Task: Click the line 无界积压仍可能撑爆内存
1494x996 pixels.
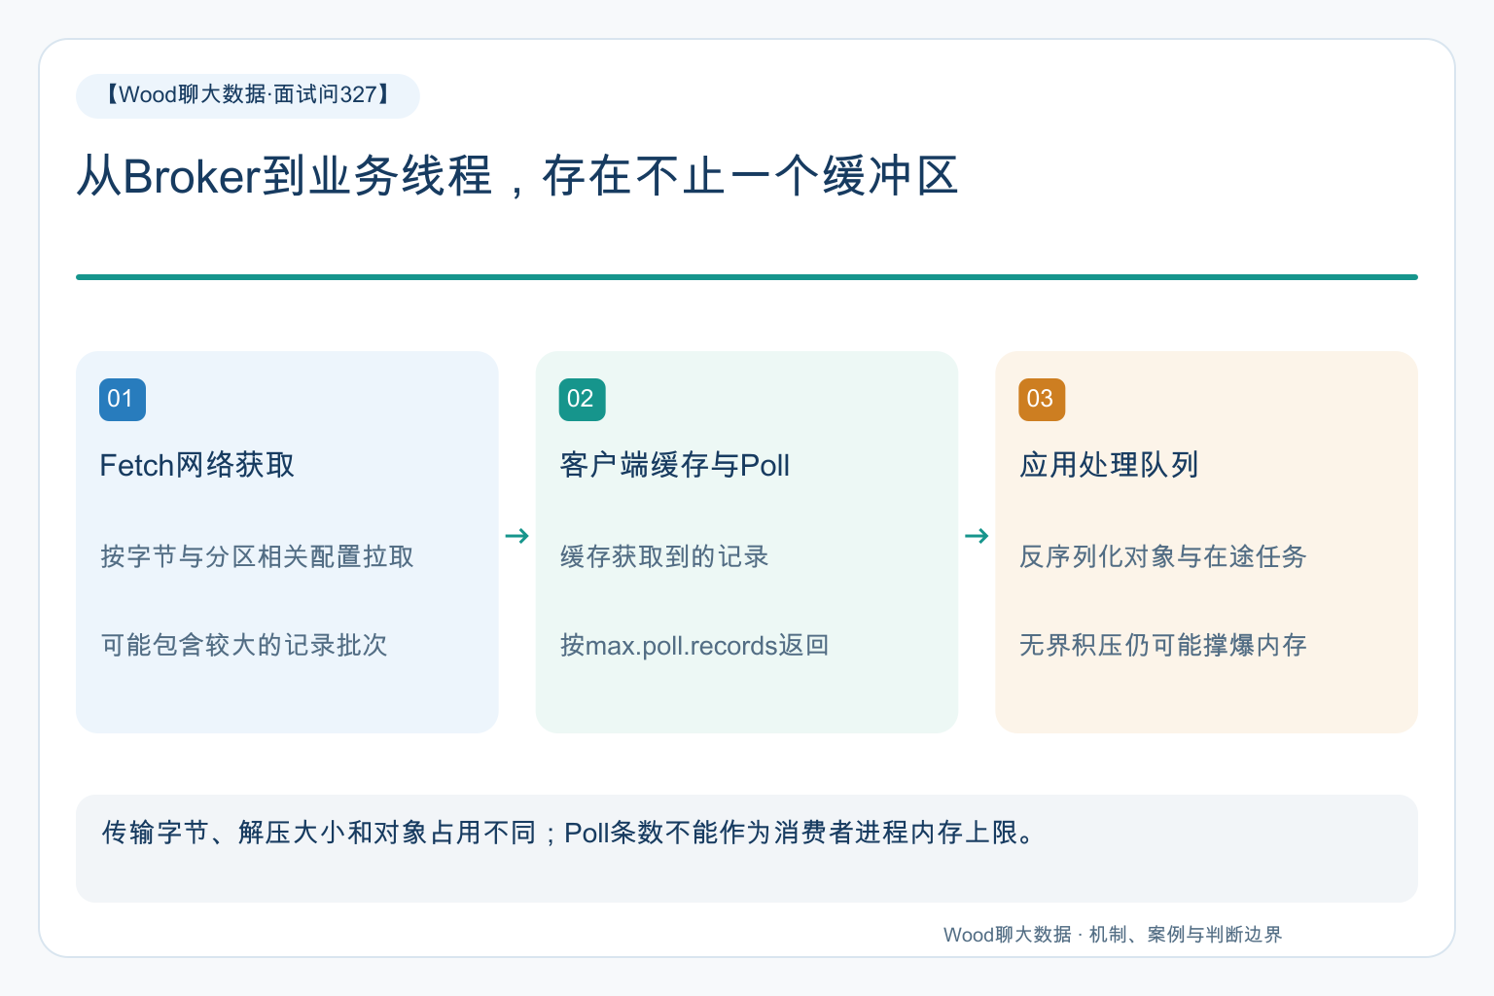Action: coord(1163,645)
